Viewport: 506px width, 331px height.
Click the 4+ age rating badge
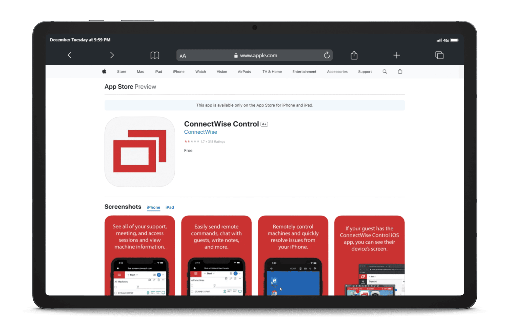[264, 124]
